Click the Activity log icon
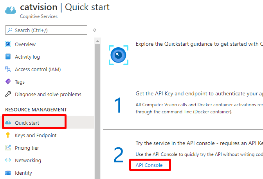This screenshot has height=179, width=263. pyautogui.click(x=8, y=57)
